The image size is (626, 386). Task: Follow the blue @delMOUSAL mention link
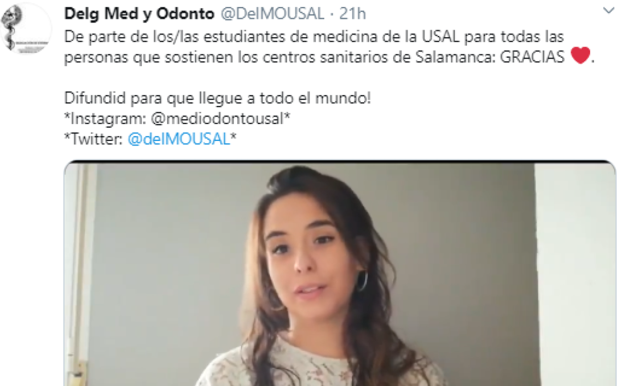point(179,139)
